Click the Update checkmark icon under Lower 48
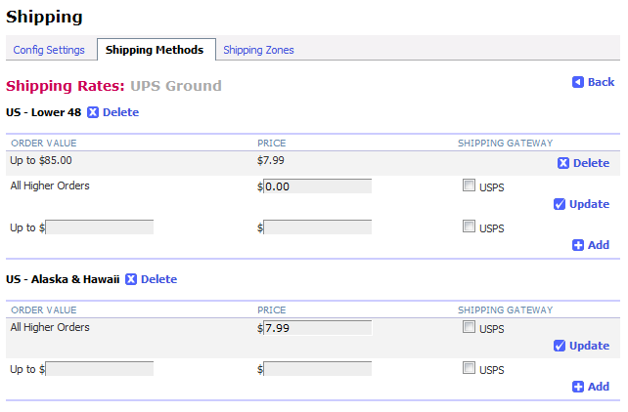This screenshot has width=628, height=412. pyautogui.click(x=560, y=204)
